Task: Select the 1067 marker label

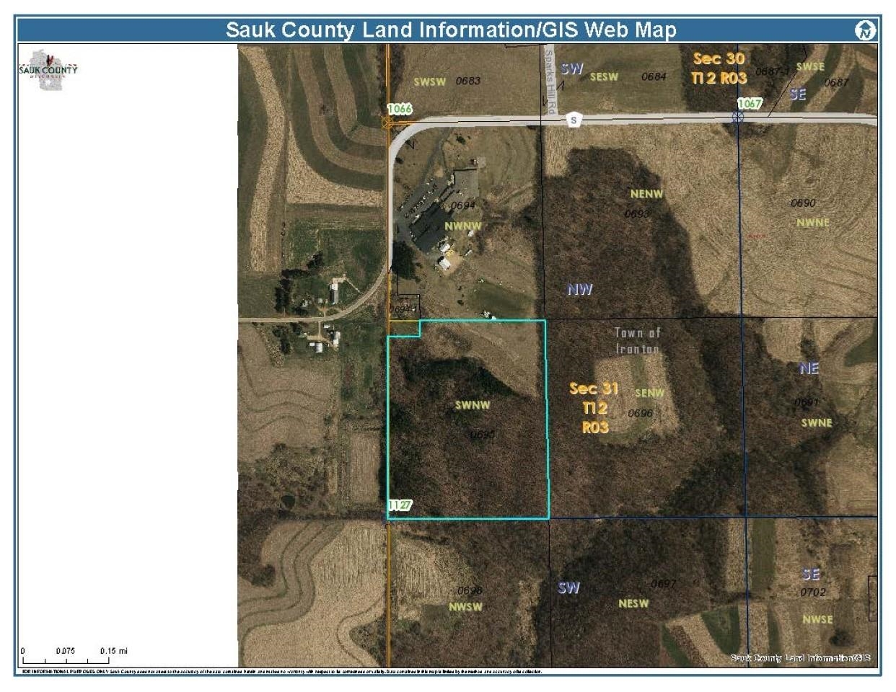Action: [x=749, y=104]
